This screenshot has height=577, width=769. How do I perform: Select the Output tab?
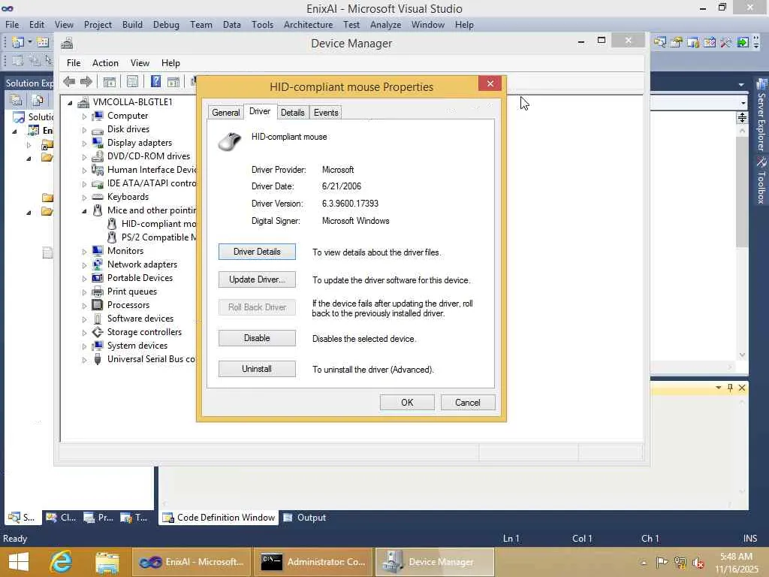click(305, 518)
